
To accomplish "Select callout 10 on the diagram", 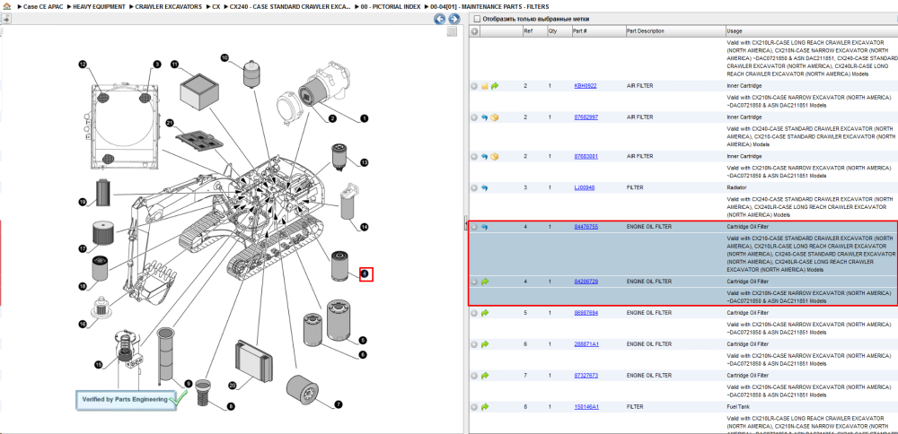I will [224, 57].
